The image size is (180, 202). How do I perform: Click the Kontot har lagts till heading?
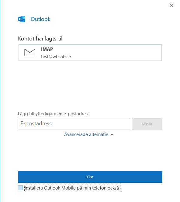point(41,39)
